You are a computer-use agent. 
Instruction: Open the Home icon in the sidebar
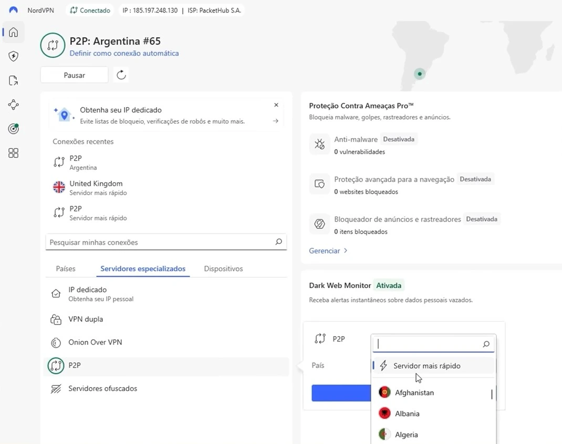point(13,32)
